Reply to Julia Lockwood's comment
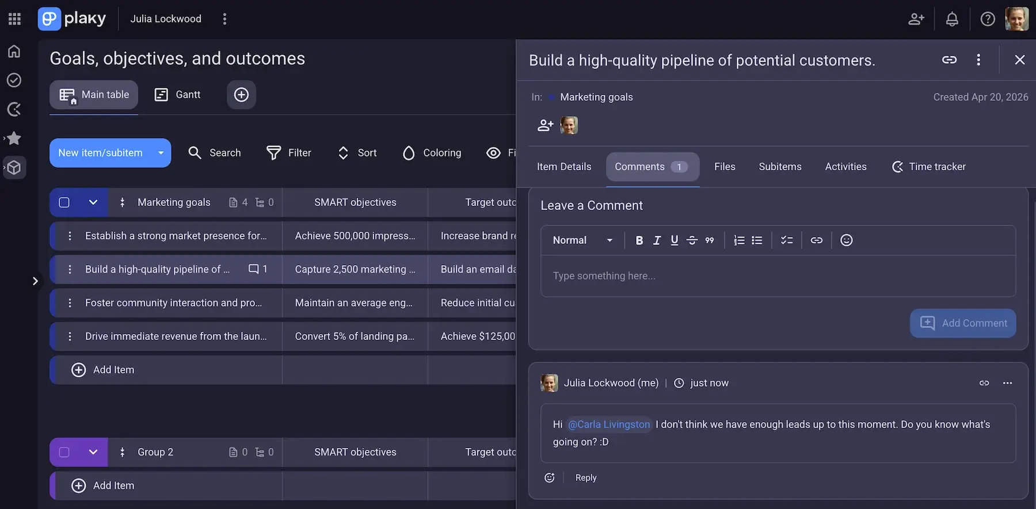 [586, 478]
